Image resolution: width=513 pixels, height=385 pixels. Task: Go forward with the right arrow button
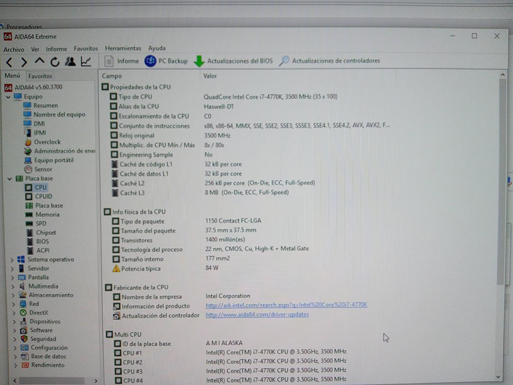(x=24, y=62)
